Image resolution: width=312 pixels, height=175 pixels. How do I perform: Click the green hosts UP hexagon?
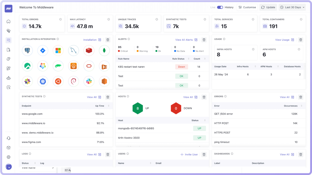pyautogui.click(x=138, y=108)
